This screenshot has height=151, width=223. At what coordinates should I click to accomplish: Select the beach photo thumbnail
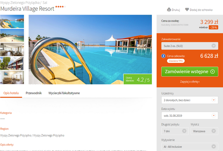point(12,35)
